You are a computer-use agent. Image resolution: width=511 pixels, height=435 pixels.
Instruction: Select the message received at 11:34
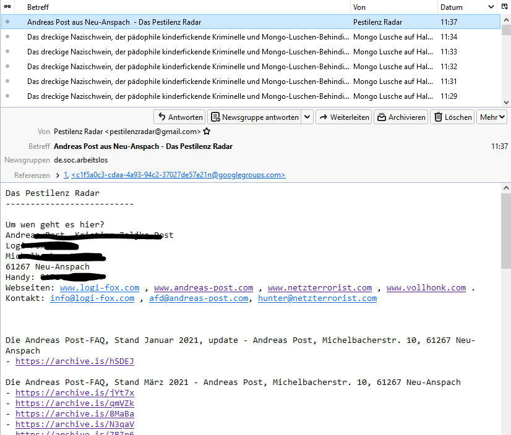pyautogui.click(x=251, y=37)
